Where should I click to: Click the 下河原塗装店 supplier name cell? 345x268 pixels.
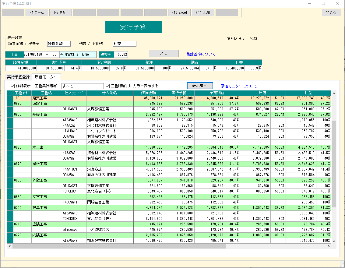point(110,230)
